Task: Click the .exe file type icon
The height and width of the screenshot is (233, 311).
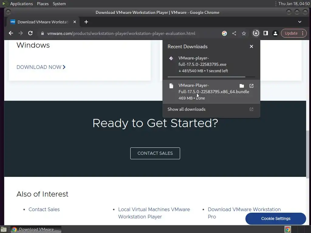Action: (x=171, y=58)
